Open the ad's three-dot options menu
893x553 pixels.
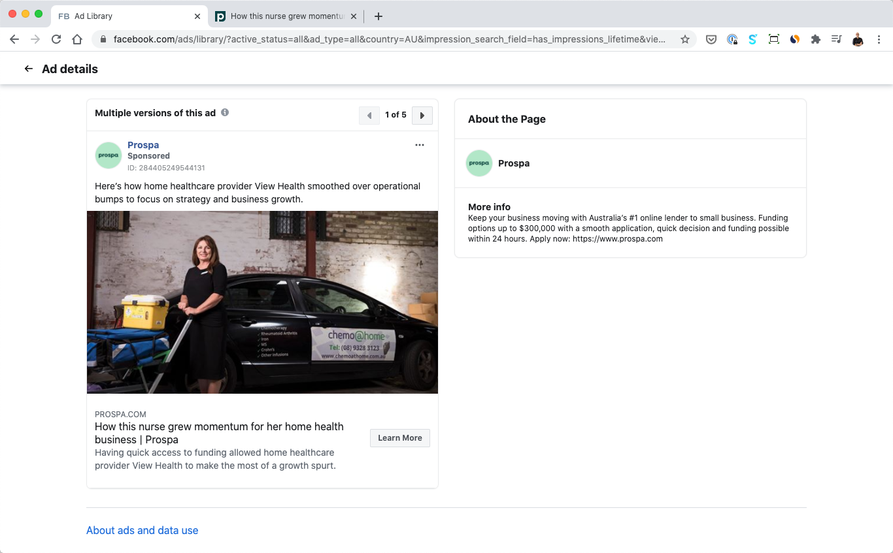pos(420,145)
